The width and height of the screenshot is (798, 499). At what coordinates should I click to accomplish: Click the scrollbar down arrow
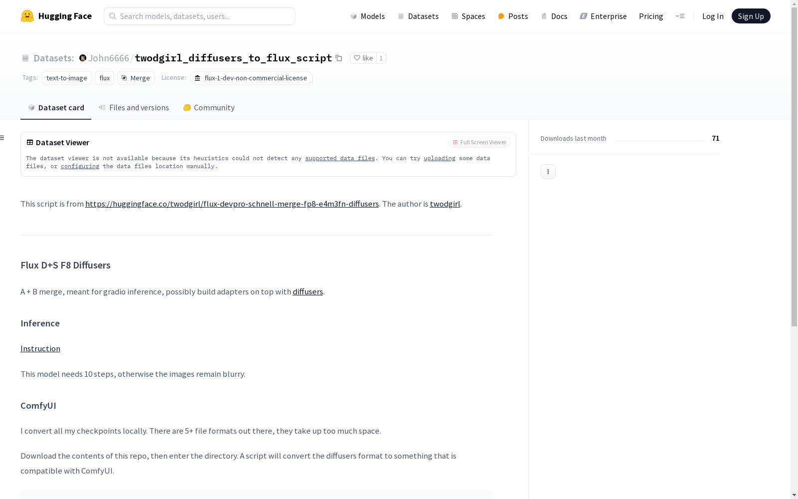point(795,495)
